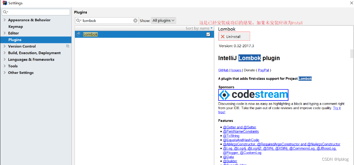The width and height of the screenshot is (354, 165).
Task: Open the Sort by name dropdown
Action: point(199,28)
